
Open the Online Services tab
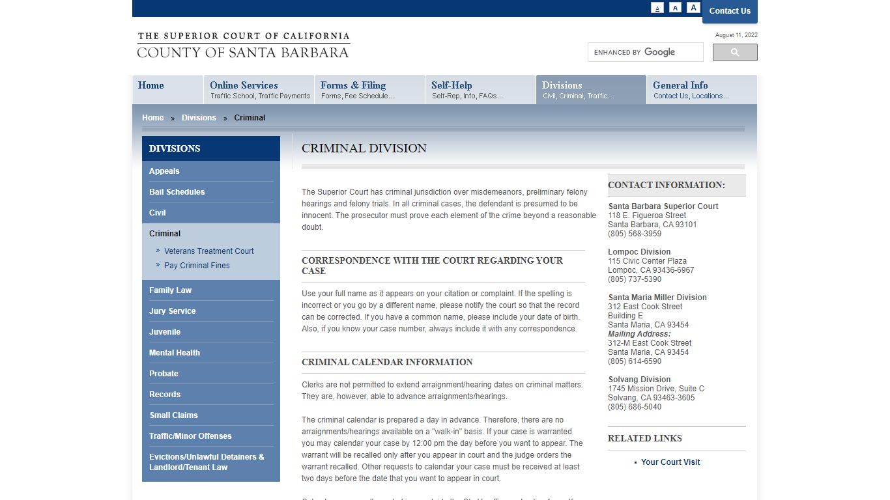[259, 89]
